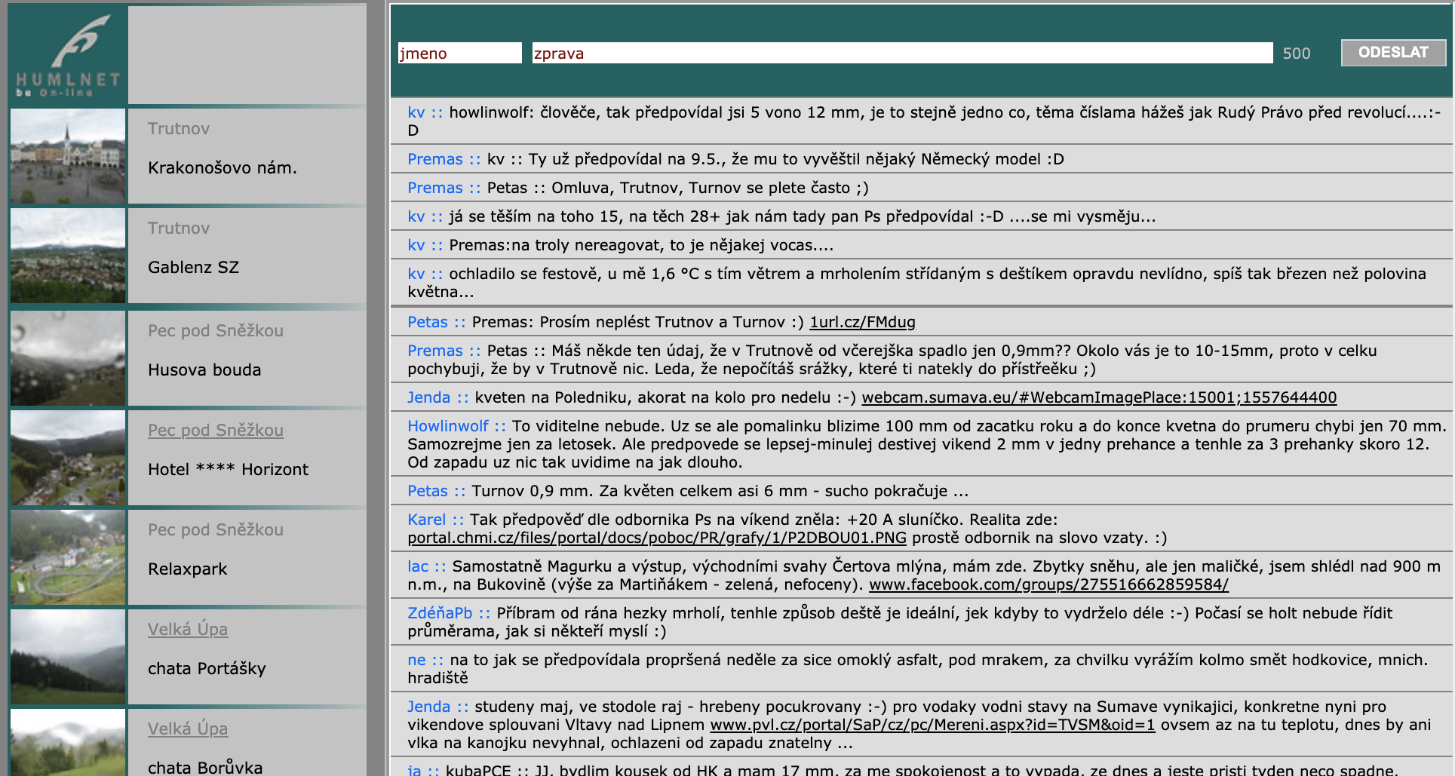
Task: Open the Pec pod Sněžkou location link
Action: tap(215, 430)
